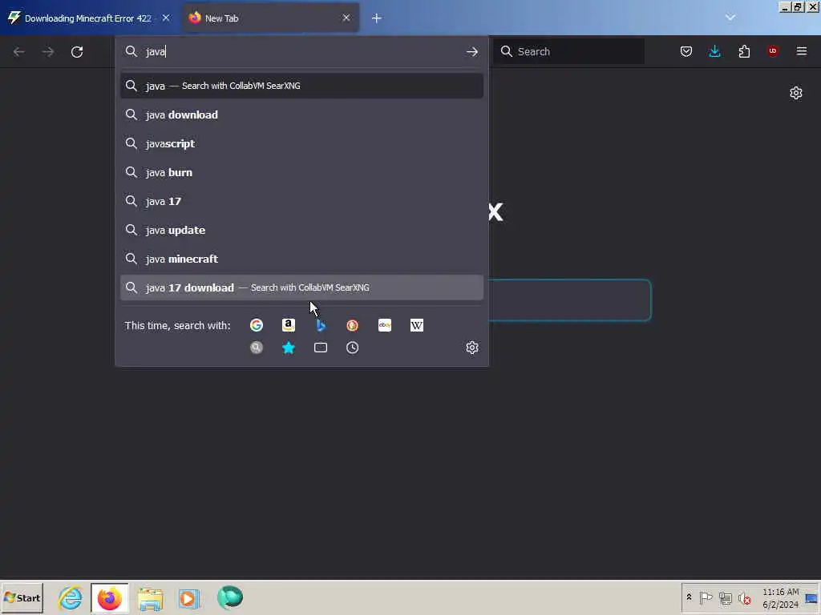Reload the current page
Image resolution: width=821 pixels, height=615 pixels.
point(77,52)
